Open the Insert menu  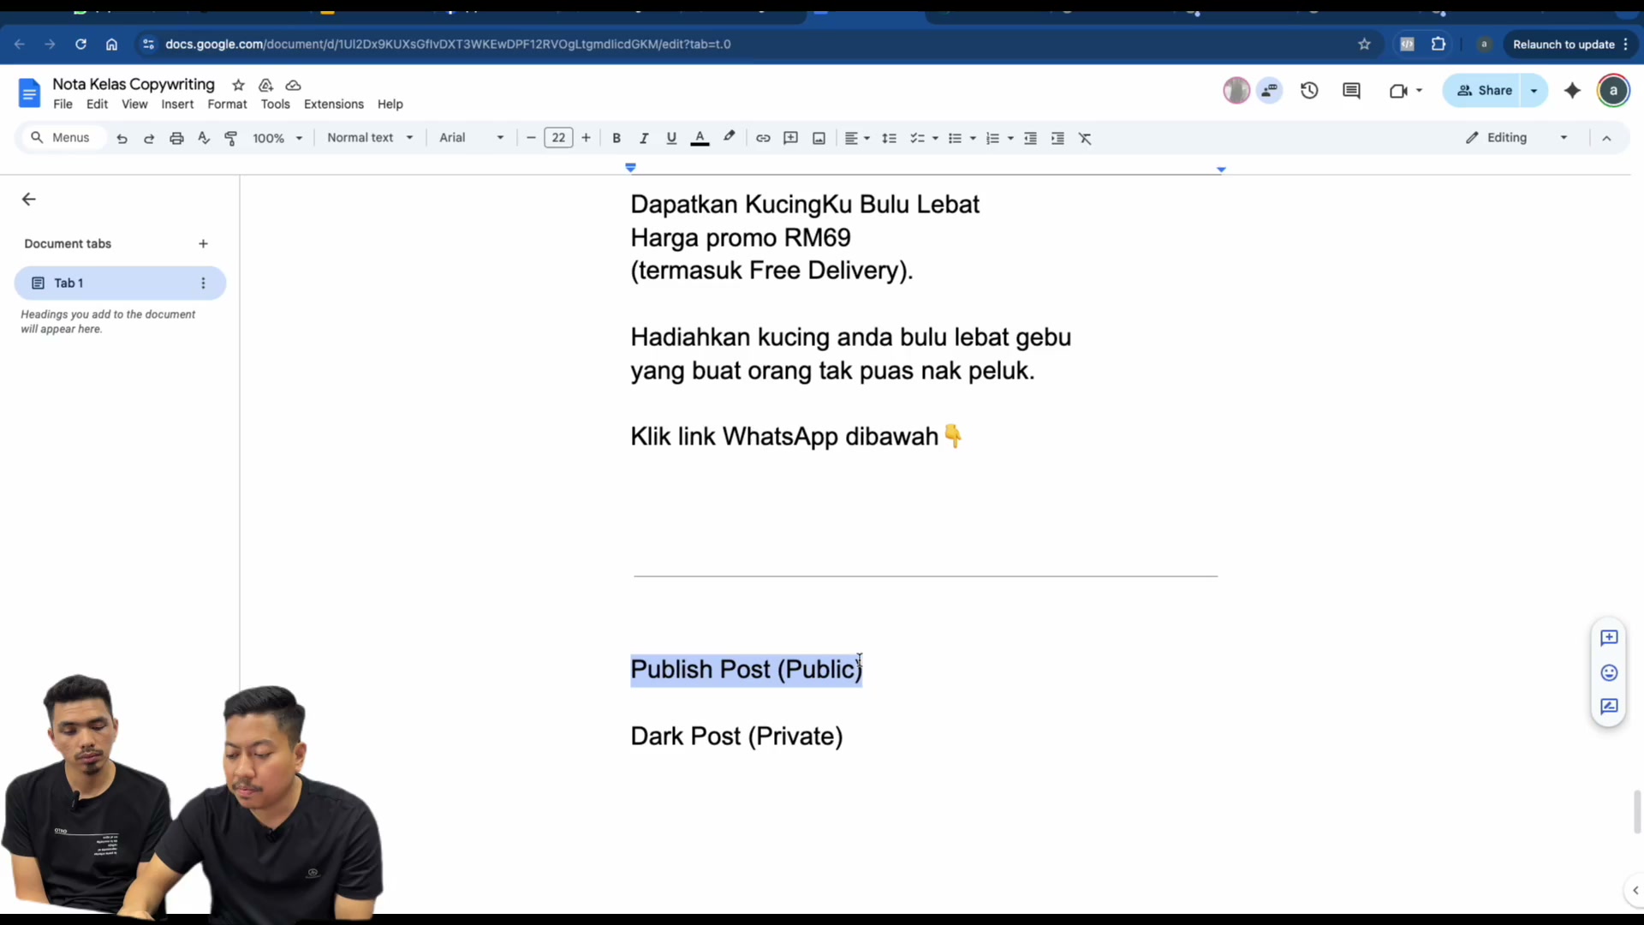click(177, 104)
